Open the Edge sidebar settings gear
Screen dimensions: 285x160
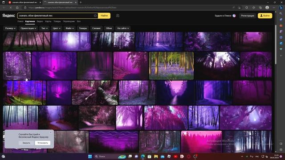pos(281,150)
